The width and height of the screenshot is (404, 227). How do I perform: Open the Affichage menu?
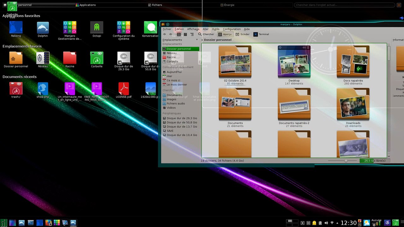point(193,29)
